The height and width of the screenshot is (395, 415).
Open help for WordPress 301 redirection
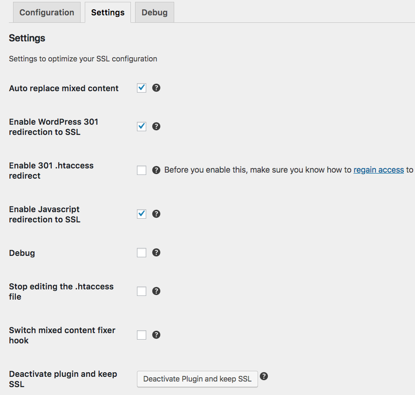point(156,126)
